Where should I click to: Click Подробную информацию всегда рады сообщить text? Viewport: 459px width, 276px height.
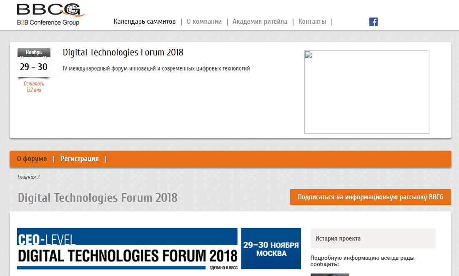point(362,261)
